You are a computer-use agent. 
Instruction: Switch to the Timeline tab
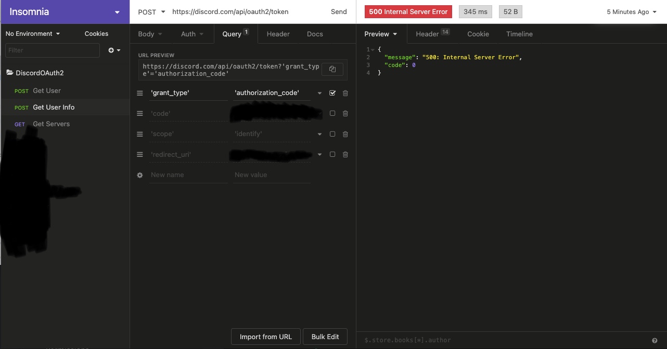519,34
